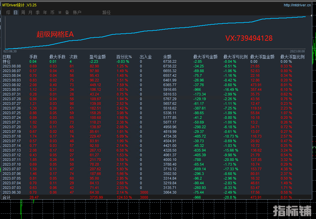This screenshot has width=316, height=219.
Task: Select the 2023.06.30 date row
Action: (x=12, y=193)
